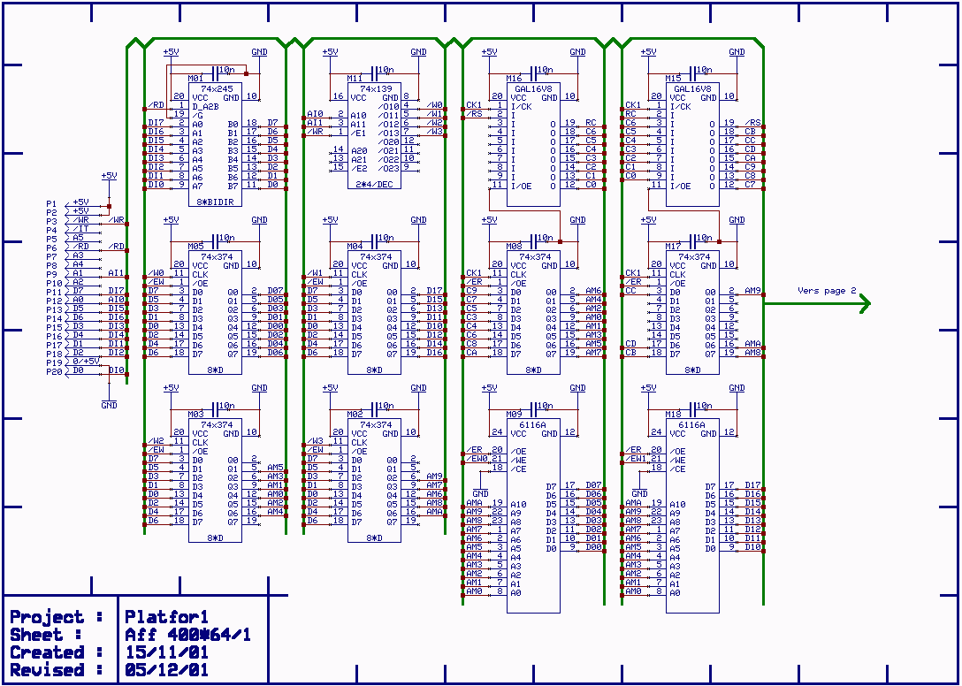Click the 74x139 decoder chip M11
962x686 pixels.
(x=374, y=137)
